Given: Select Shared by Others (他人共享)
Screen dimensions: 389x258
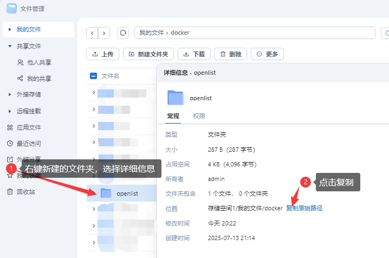Looking at the screenshot, I should (x=39, y=62).
